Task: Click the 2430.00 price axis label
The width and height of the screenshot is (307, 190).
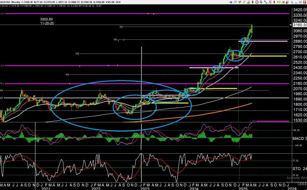Action: [300, 68]
